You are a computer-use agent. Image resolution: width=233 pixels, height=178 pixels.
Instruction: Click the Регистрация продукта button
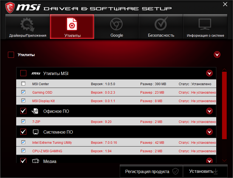[151, 171]
